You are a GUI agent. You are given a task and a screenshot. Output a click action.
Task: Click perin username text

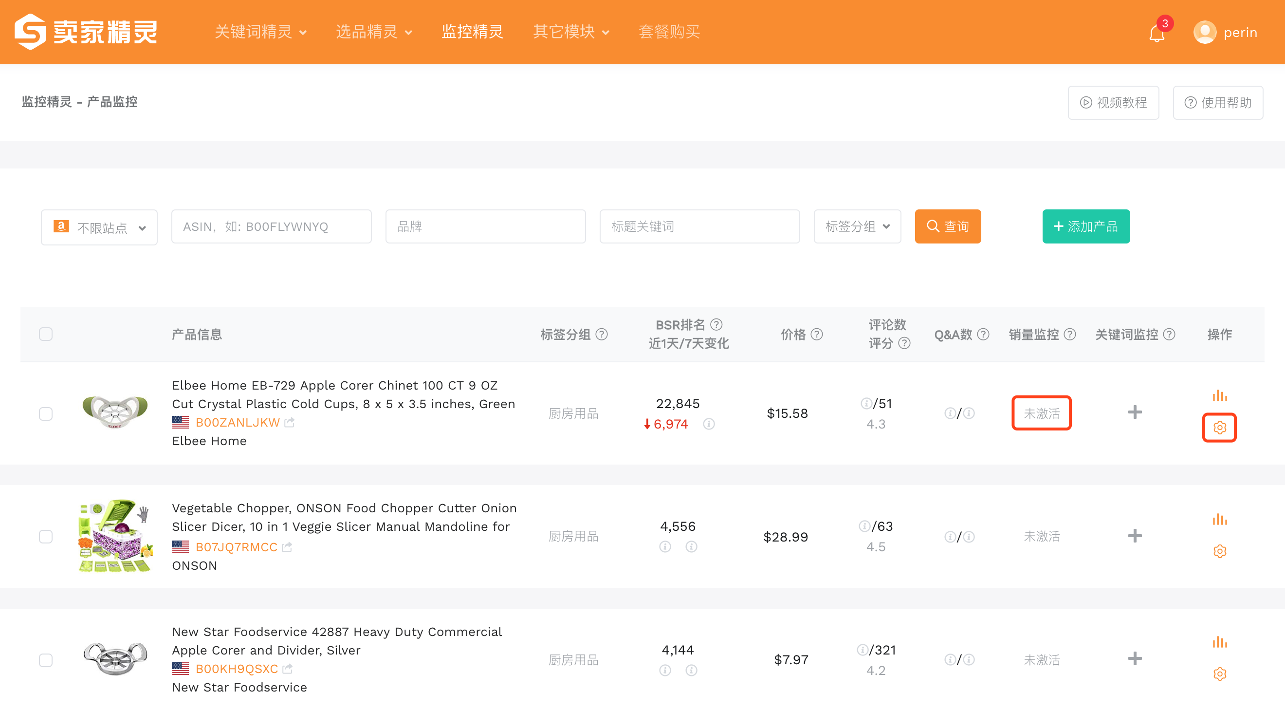point(1240,33)
